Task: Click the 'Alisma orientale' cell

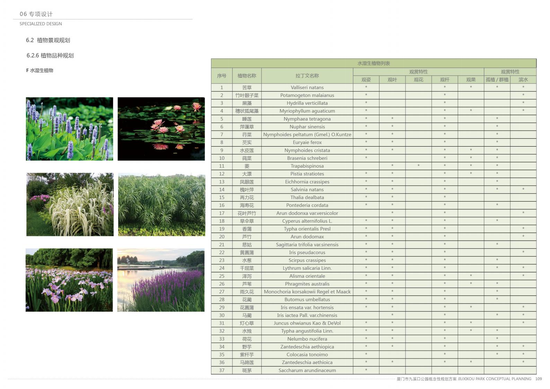Action: [307, 276]
